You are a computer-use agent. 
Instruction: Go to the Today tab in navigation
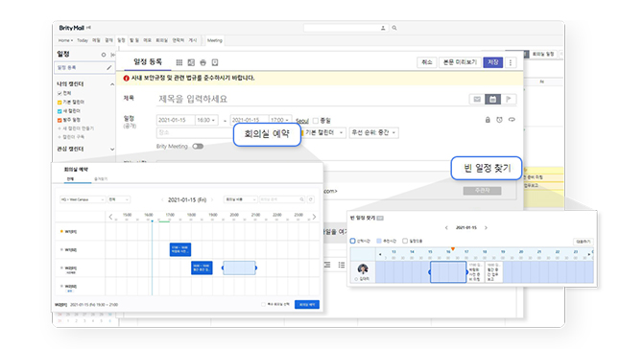pyautogui.click(x=83, y=40)
